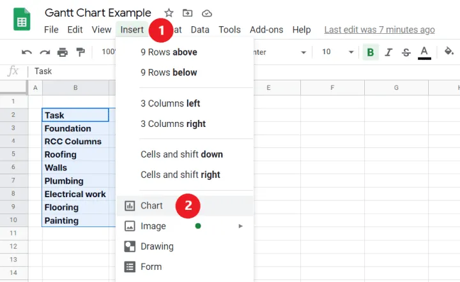The image size is (460, 282).
Task: Select the Walls cell
Action: click(x=75, y=168)
